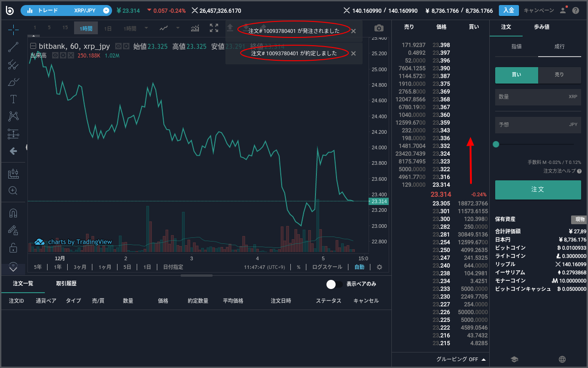Toggle the 表示ペアのみ switch
588x368 pixels.
[332, 284]
